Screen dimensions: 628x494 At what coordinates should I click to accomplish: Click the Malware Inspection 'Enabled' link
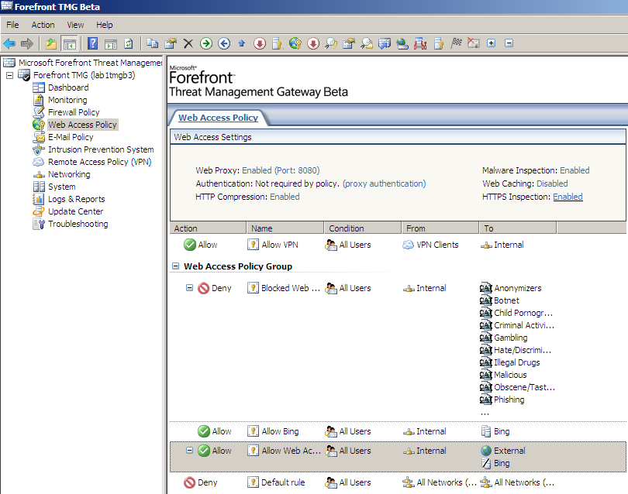coord(575,170)
